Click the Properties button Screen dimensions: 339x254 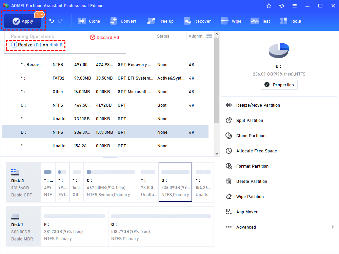[x=279, y=85]
